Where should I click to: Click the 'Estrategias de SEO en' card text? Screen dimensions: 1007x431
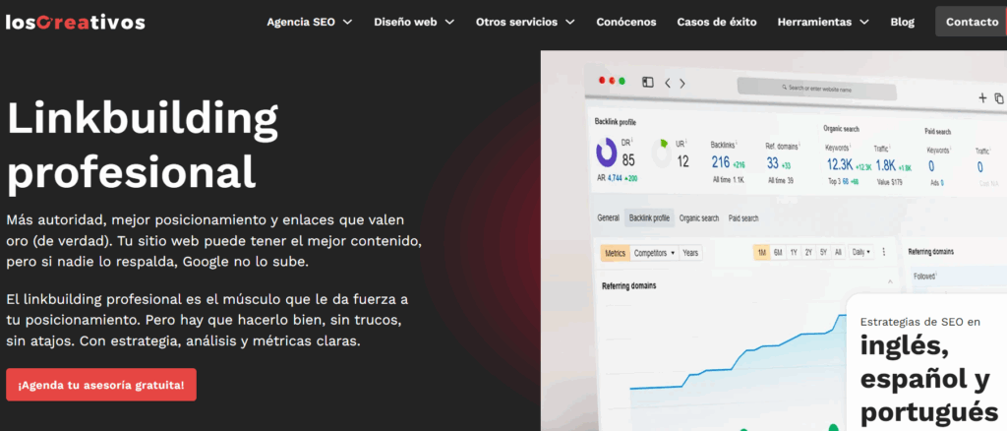tap(920, 322)
